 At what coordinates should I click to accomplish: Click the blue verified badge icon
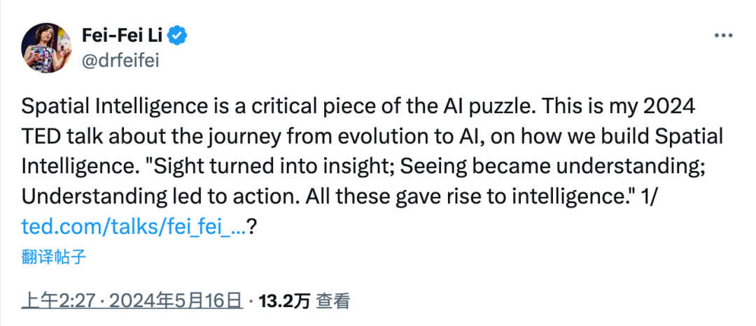(x=177, y=36)
